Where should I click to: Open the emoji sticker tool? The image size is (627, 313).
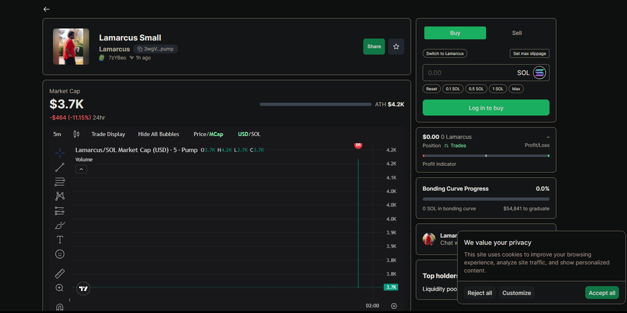point(59,254)
